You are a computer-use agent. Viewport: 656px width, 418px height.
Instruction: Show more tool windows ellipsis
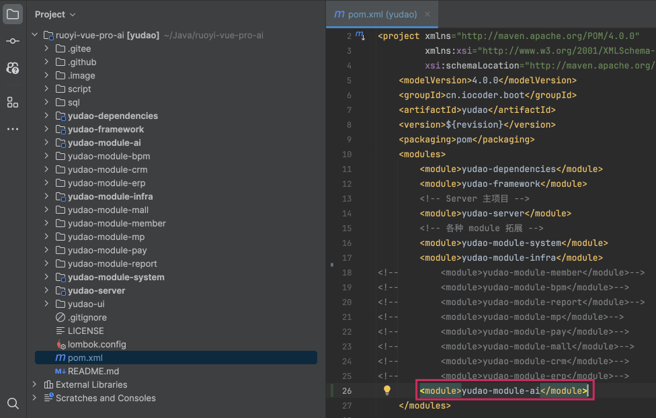tap(13, 129)
